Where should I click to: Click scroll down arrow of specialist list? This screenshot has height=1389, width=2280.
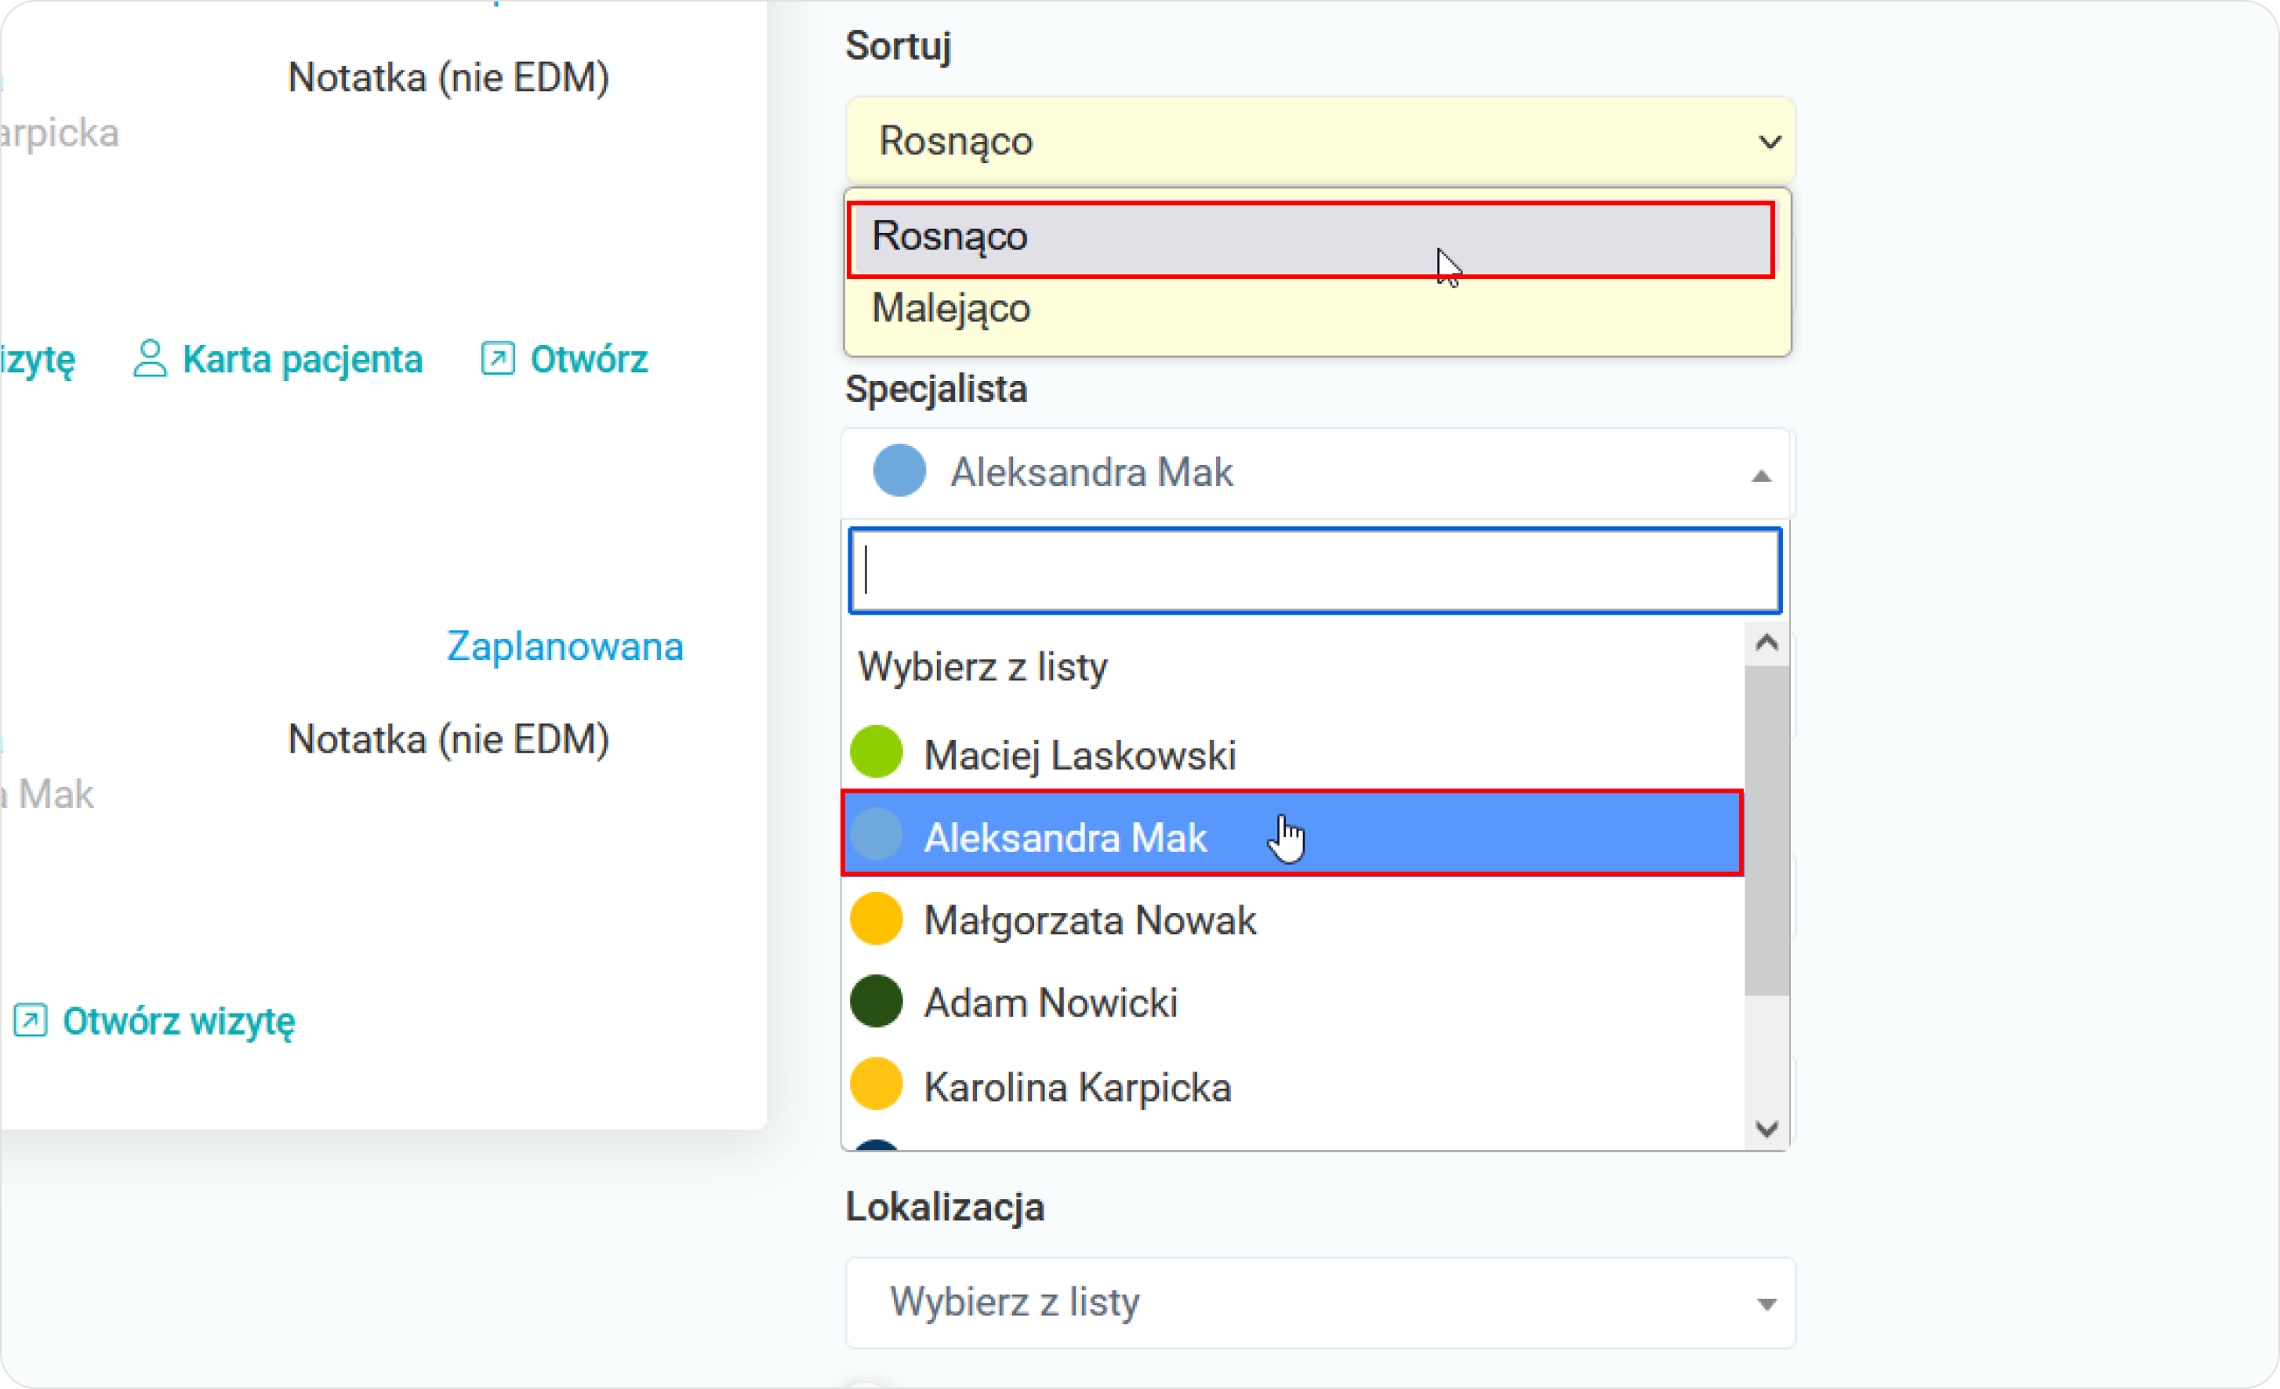1766,1129
